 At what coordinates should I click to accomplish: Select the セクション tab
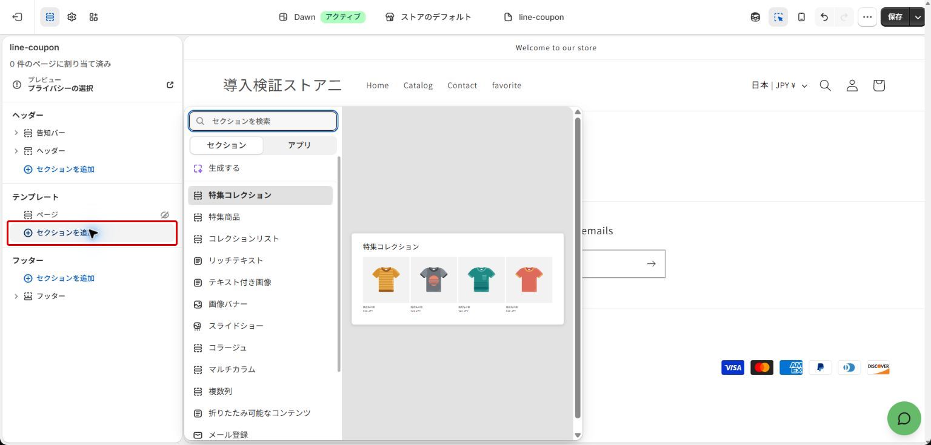[x=227, y=145]
